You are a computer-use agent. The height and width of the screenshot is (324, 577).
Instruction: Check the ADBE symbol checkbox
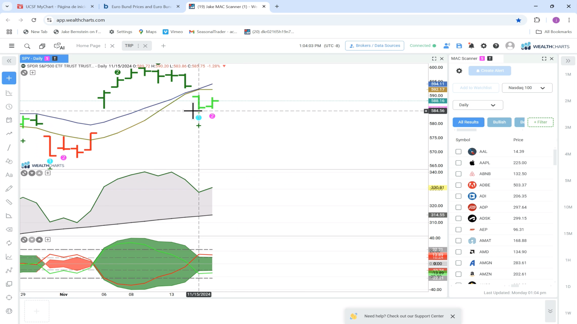(458, 185)
